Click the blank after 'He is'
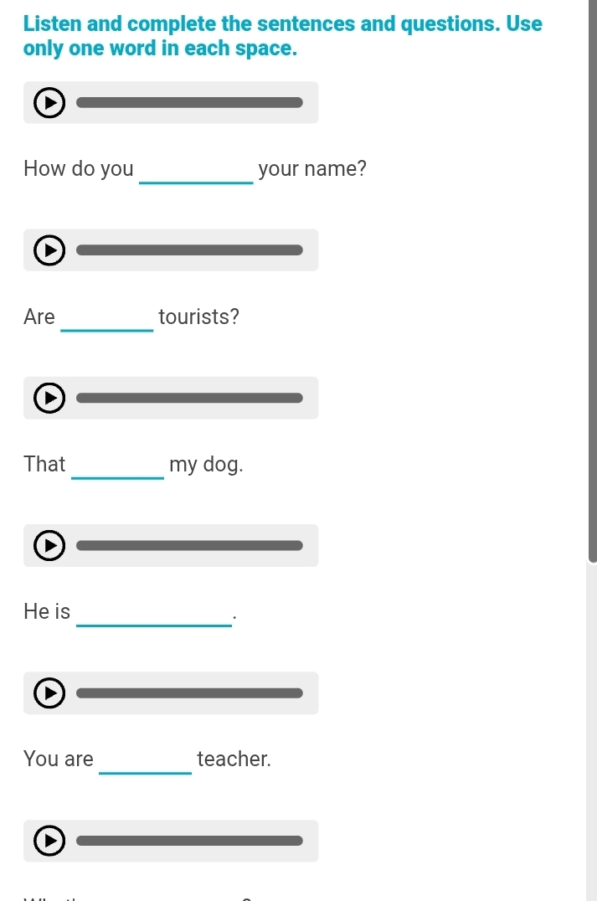Viewport: 597px width, 901px height. 153,614
